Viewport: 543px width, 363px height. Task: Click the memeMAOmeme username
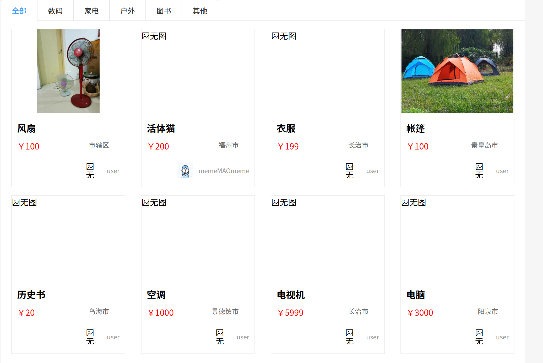(224, 171)
